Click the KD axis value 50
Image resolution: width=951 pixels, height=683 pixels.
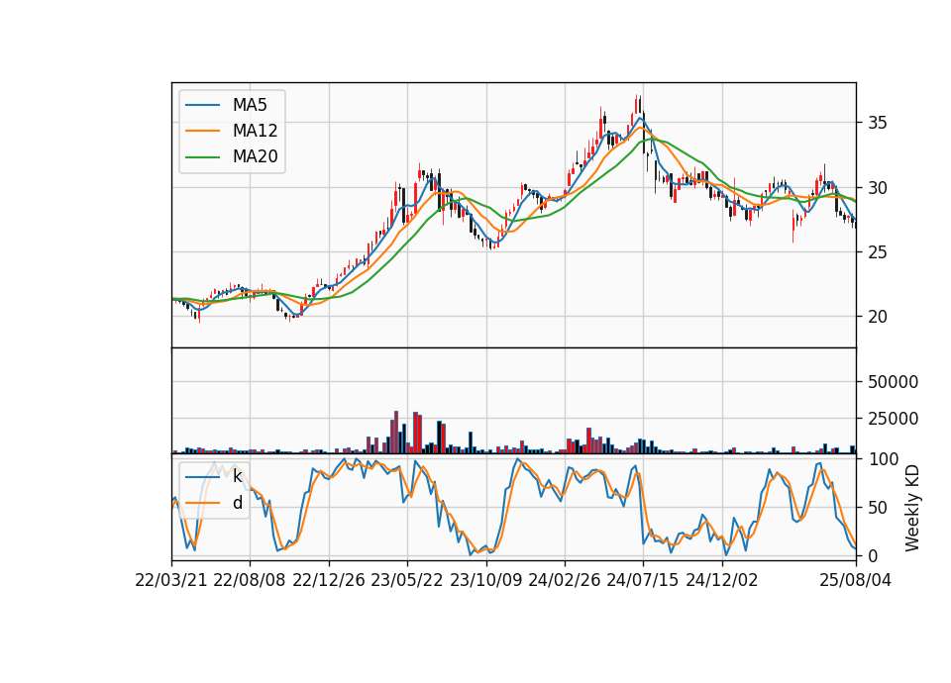(x=878, y=508)
